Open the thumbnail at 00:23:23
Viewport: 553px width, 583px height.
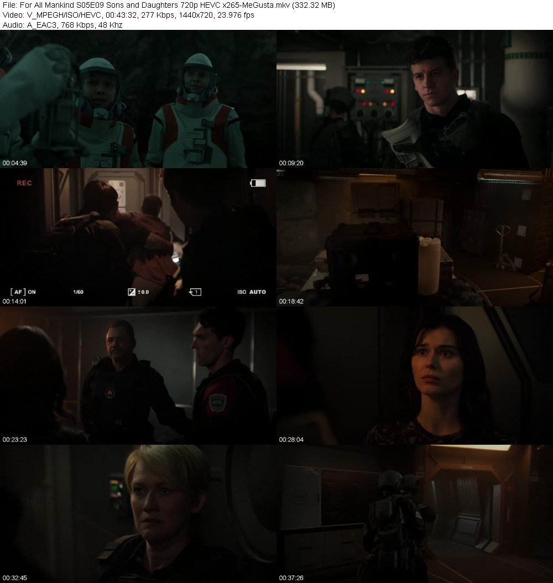click(x=138, y=376)
